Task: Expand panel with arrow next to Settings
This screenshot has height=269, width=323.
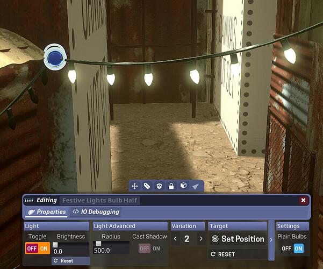Action: pyautogui.click(x=270, y=239)
